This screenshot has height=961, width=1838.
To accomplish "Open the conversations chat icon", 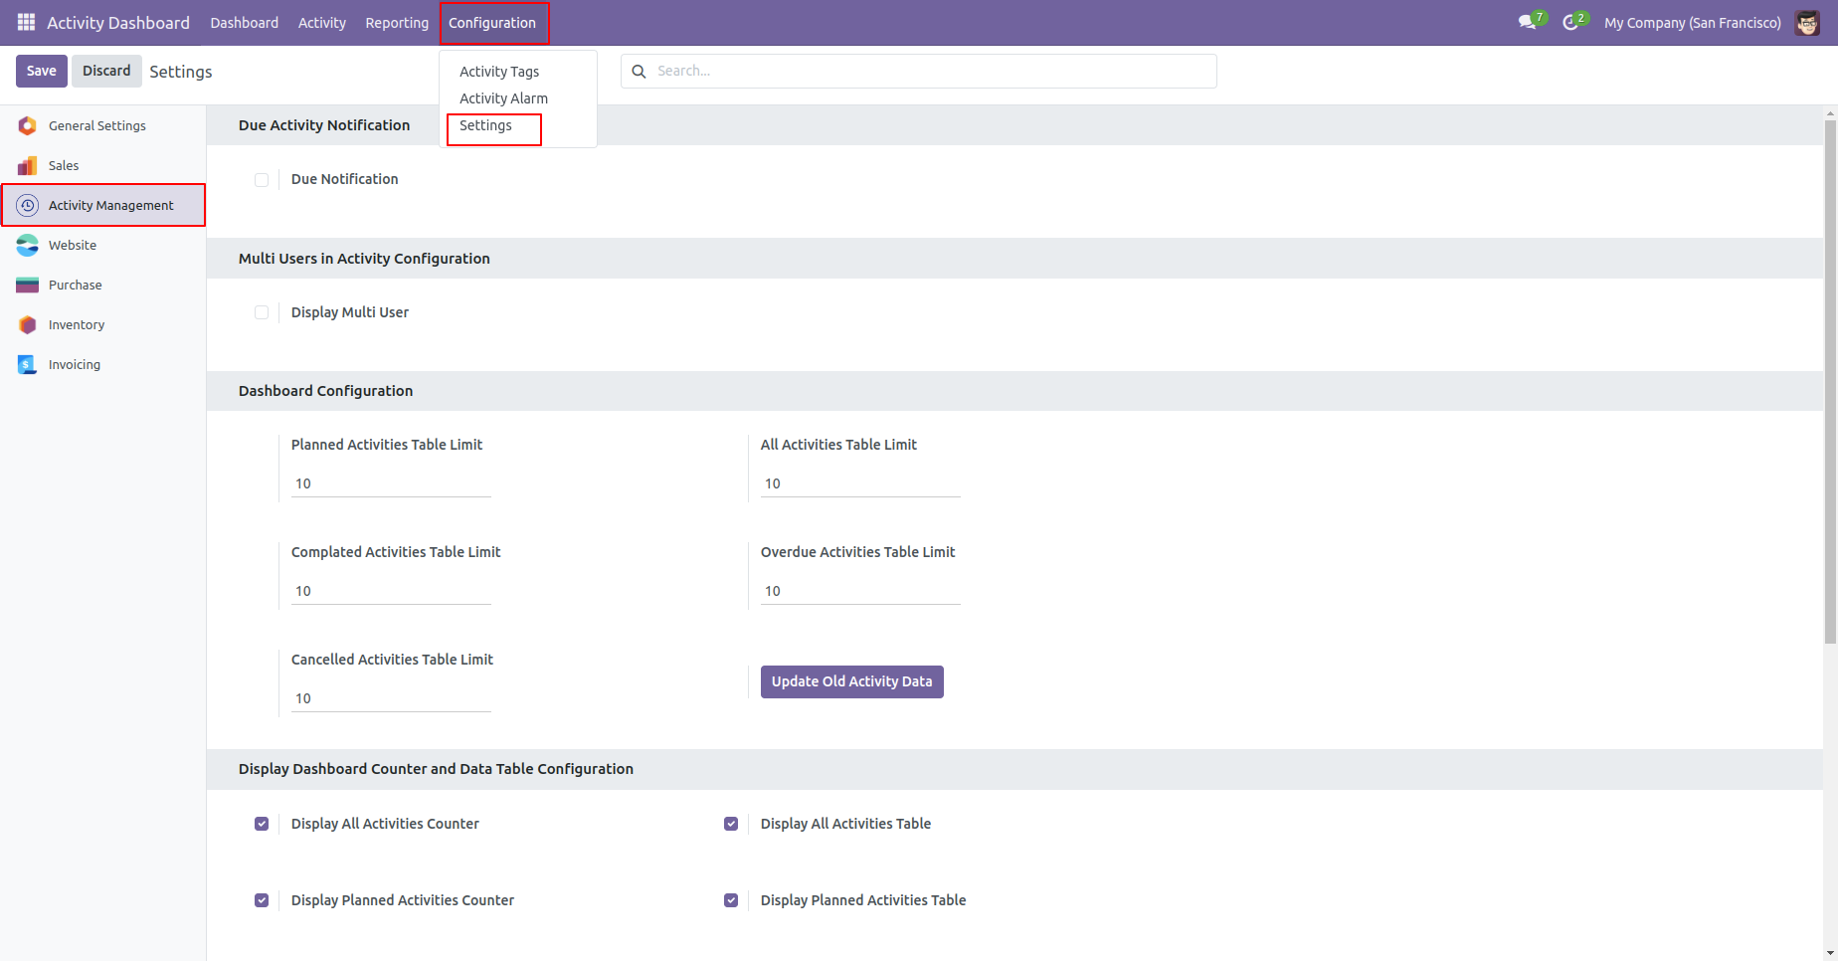I will [1528, 22].
